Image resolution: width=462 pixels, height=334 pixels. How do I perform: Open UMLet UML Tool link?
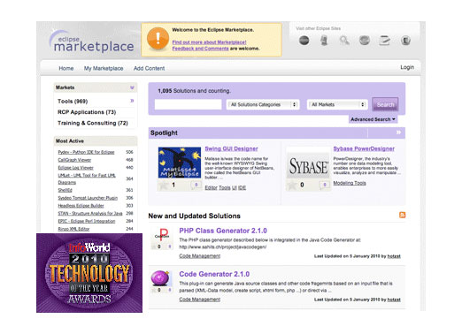tap(87, 178)
